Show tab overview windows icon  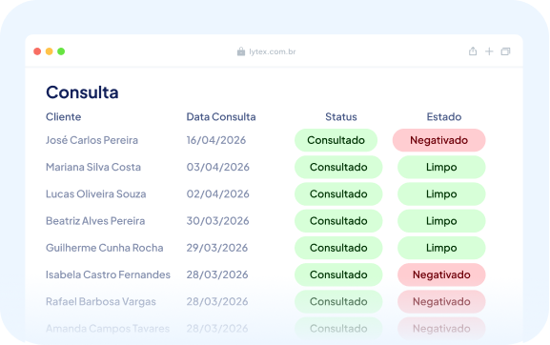click(x=505, y=51)
